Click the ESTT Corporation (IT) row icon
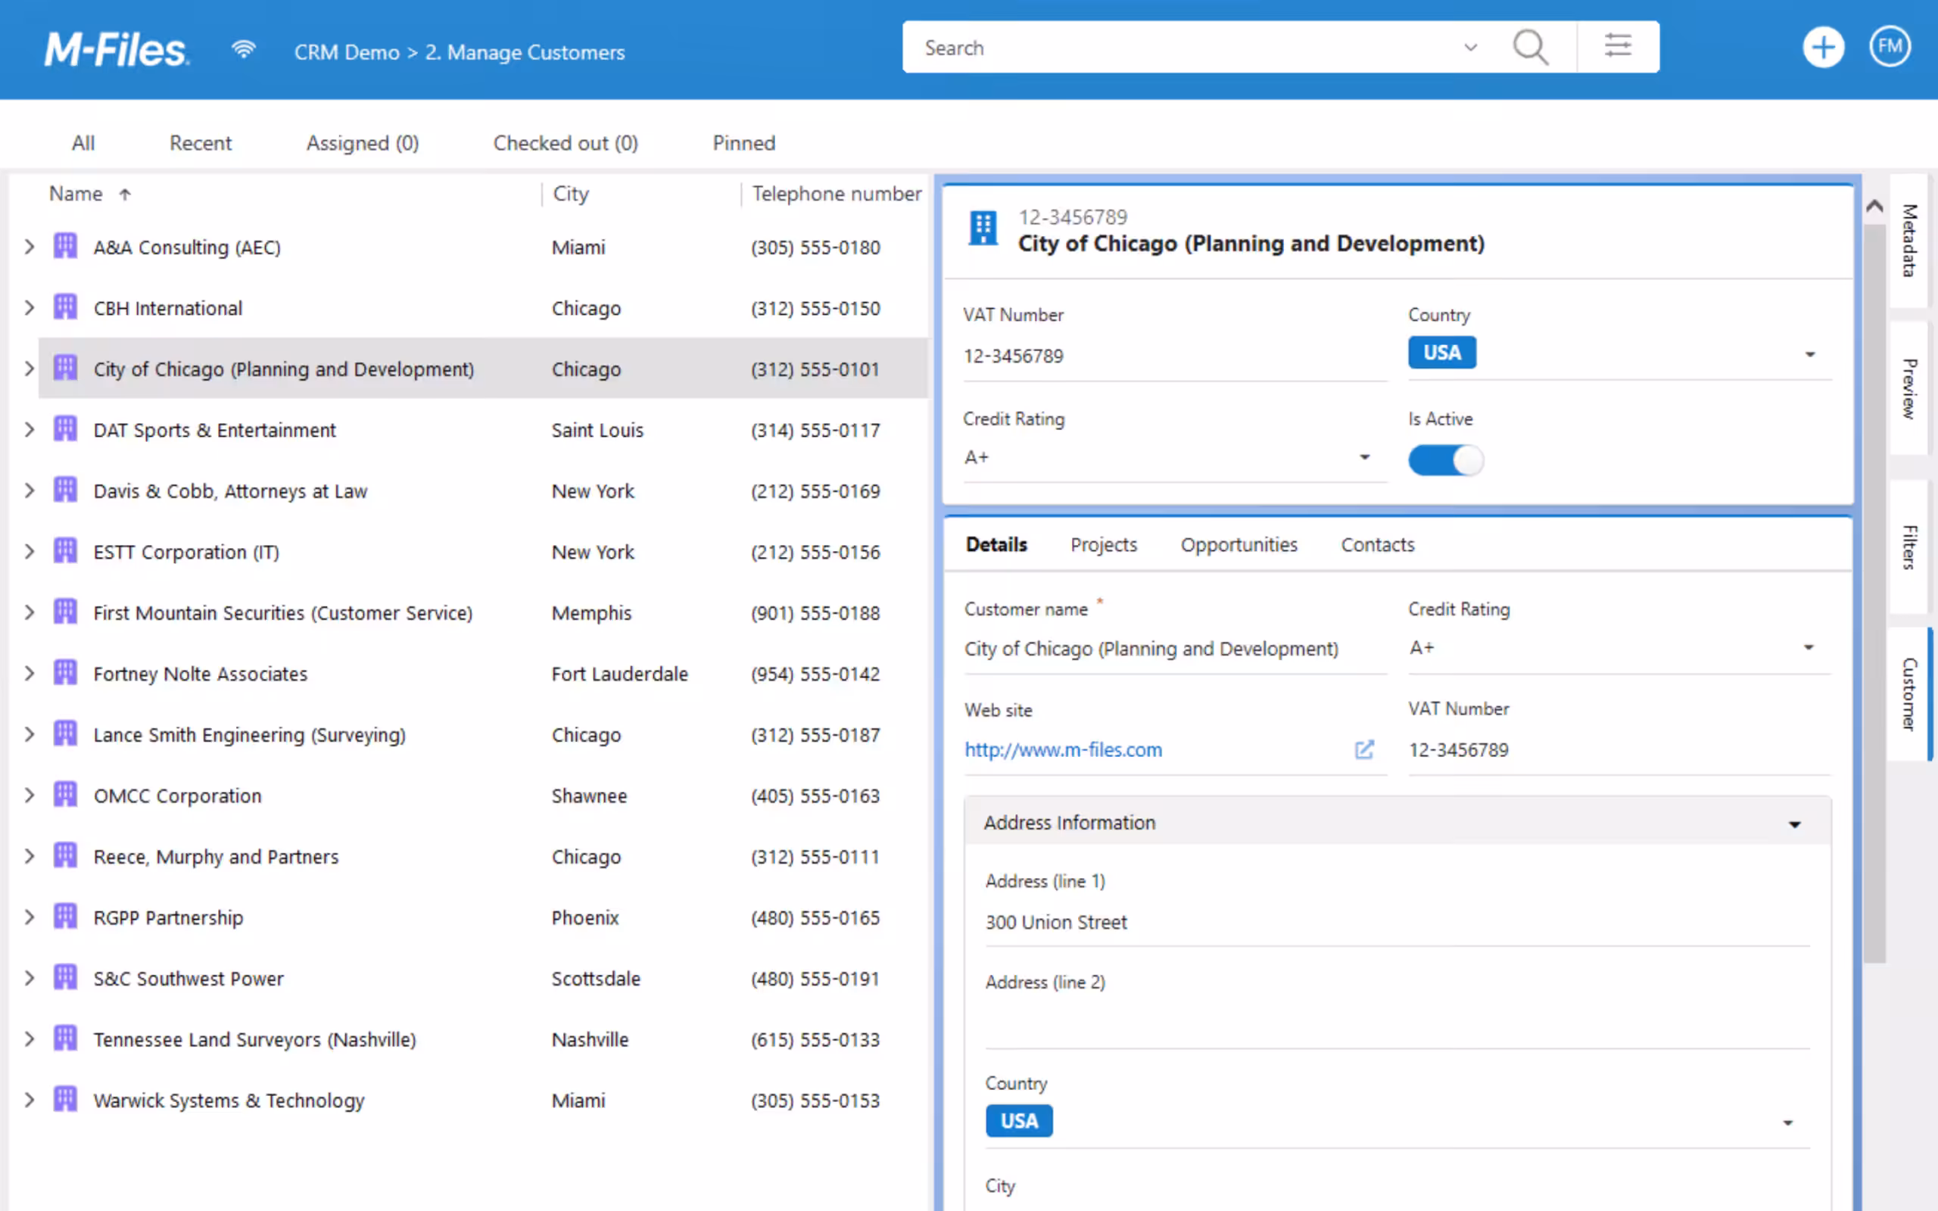The image size is (1938, 1211). pos(66,550)
